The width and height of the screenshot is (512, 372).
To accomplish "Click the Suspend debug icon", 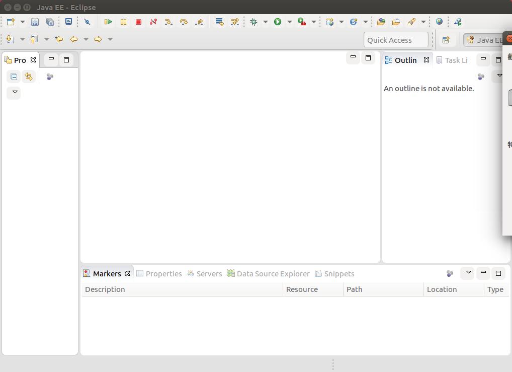I will 123,22.
